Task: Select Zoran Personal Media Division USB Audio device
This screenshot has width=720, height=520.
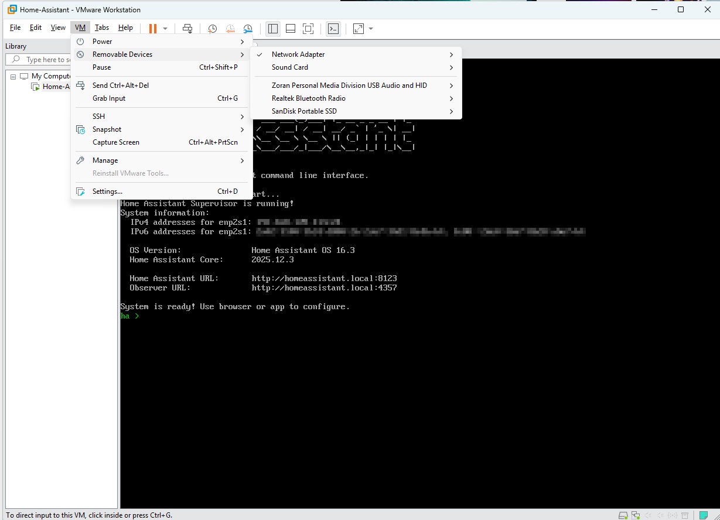Action: [x=356, y=85]
